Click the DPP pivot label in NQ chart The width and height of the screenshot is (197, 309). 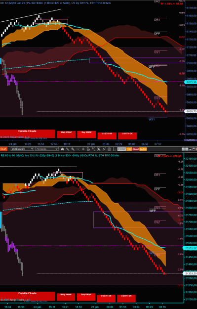157,189
